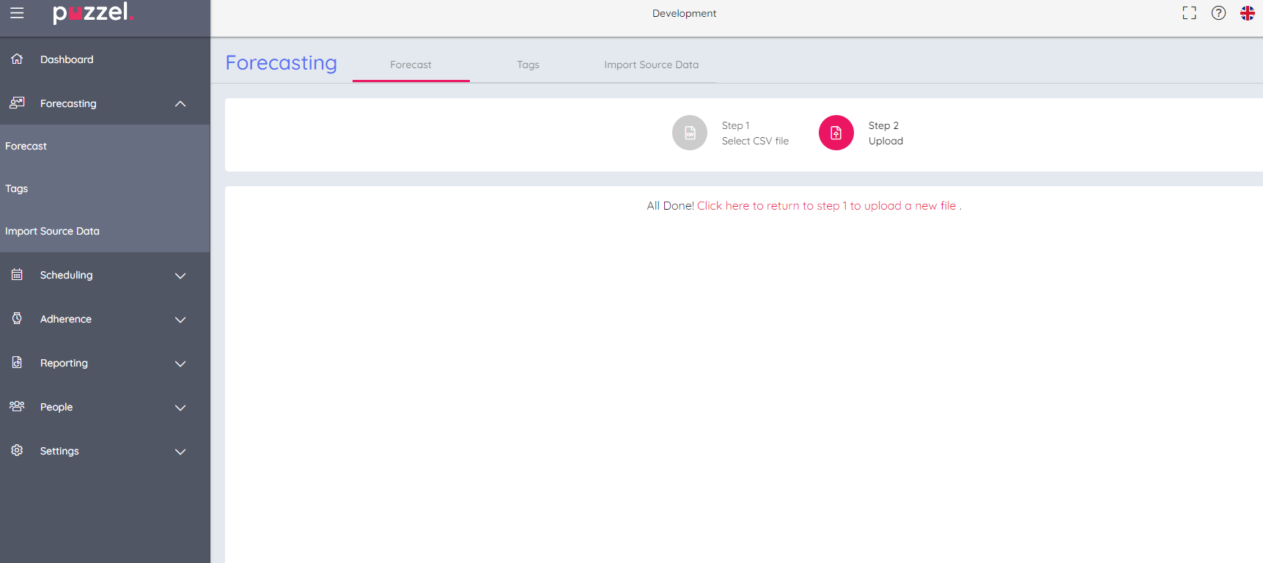1263x563 pixels.
Task: Switch to the Tags tab
Action: [x=528, y=65]
